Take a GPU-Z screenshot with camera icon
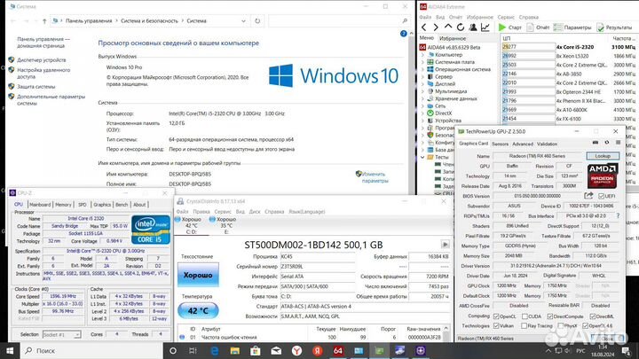The image size is (639, 359). pyautogui.click(x=596, y=143)
